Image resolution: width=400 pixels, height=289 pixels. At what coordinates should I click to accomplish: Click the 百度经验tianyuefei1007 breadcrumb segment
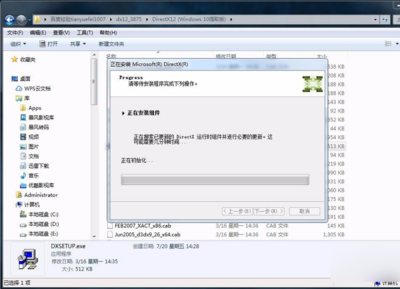tap(78, 19)
